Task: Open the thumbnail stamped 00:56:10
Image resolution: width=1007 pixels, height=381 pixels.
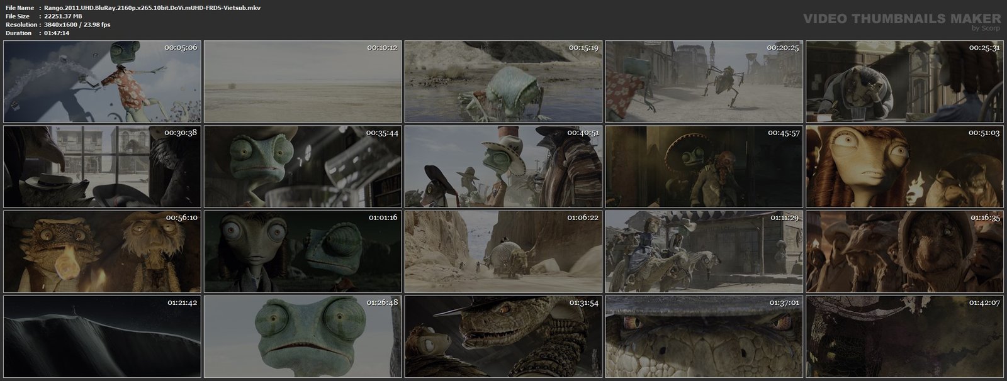Action: [x=102, y=251]
